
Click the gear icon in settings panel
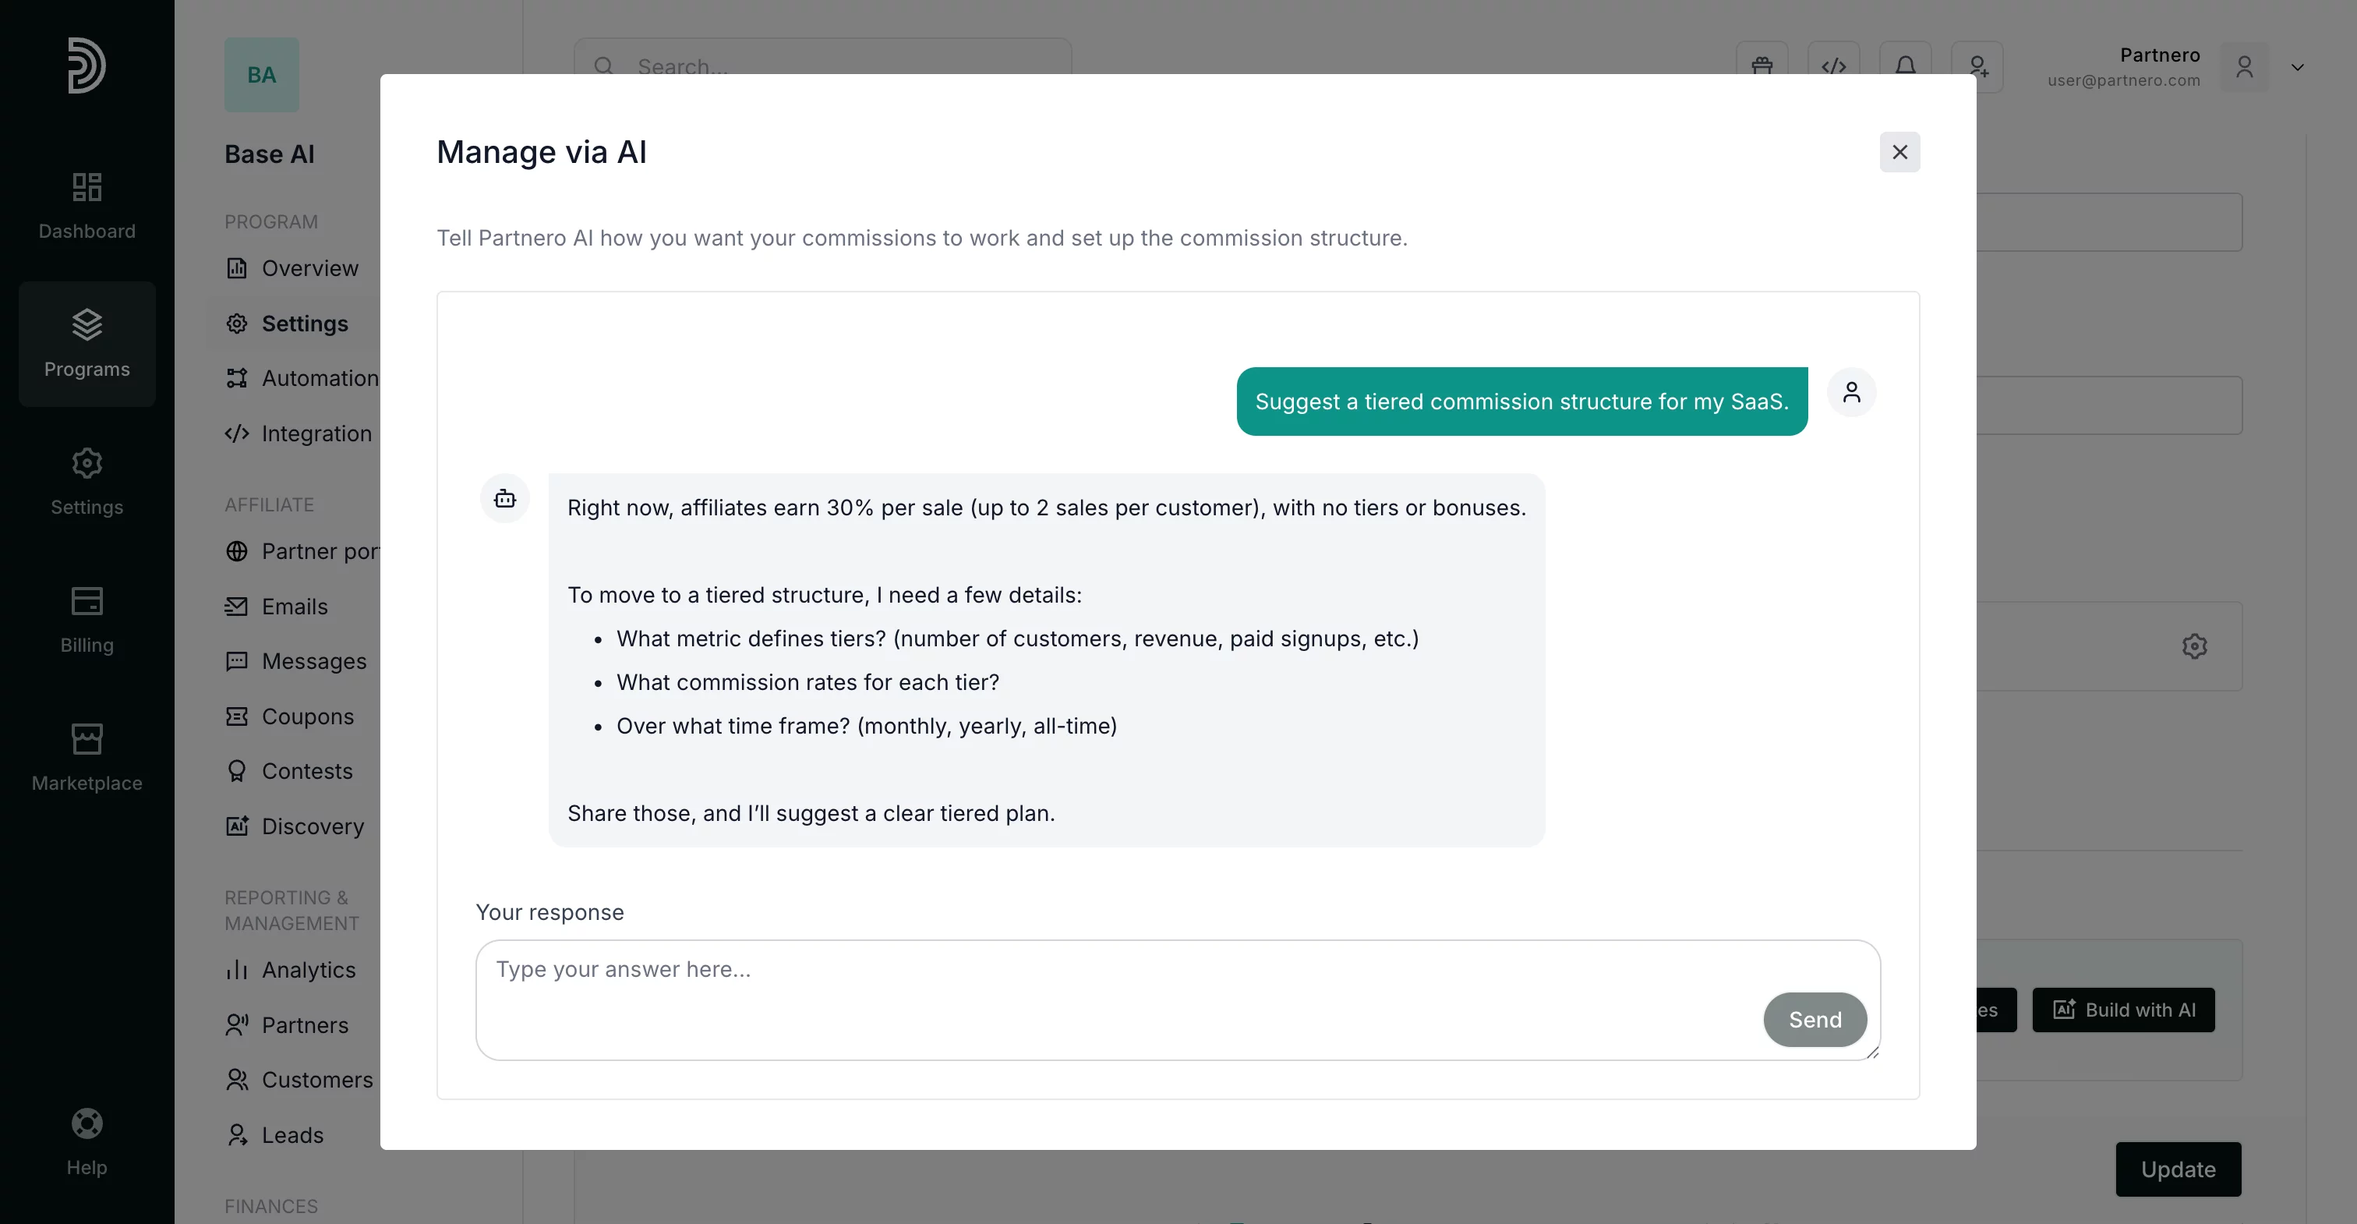(x=2194, y=646)
